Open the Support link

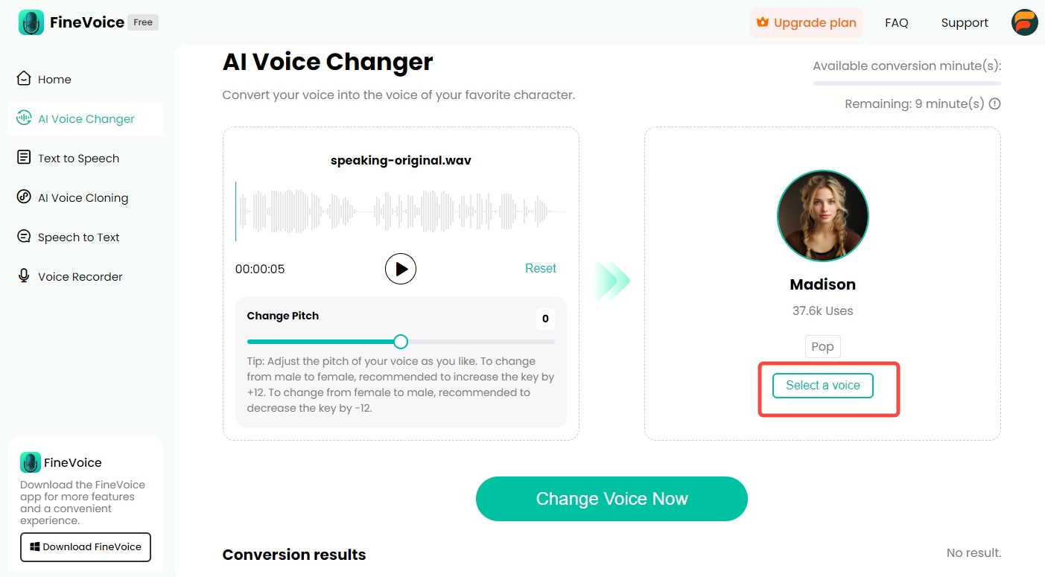[965, 22]
